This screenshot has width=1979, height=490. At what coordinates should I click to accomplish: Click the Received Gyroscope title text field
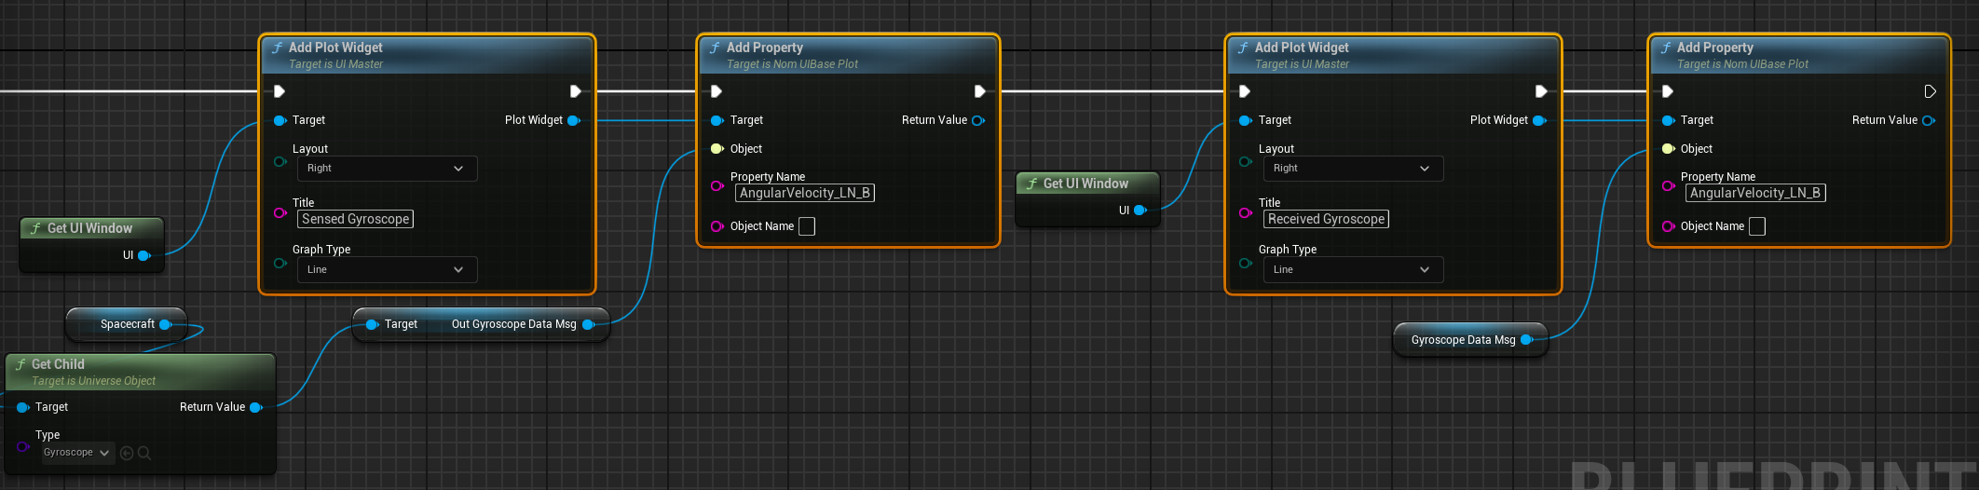(x=1326, y=219)
